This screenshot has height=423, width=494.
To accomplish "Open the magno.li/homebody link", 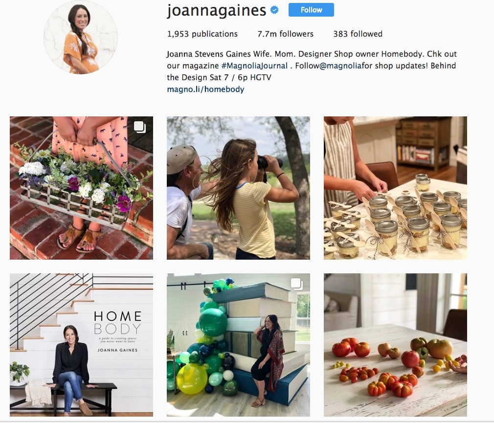I will pos(205,89).
